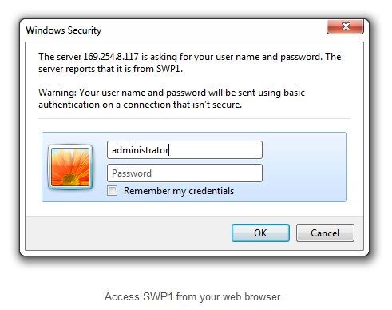Click the first line stating the server is asking

click(190, 57)
